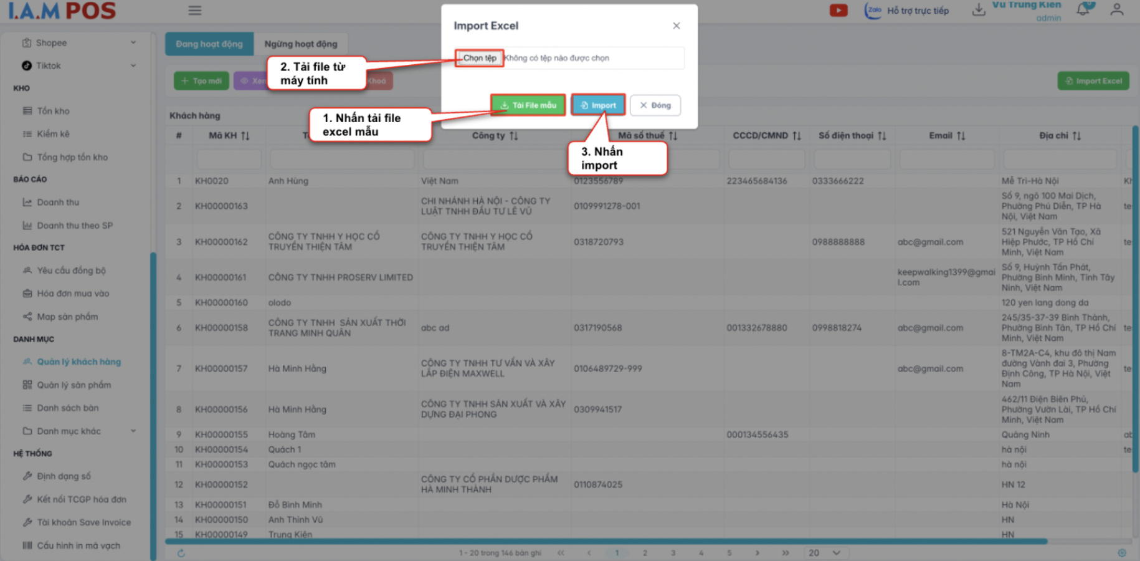Click the refresh icon below the table
The width and height of the screenshot is (1140, 561).
[181, 553]
